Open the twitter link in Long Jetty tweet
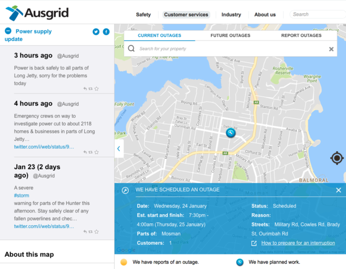346x269 pixels. click(44, 147)
